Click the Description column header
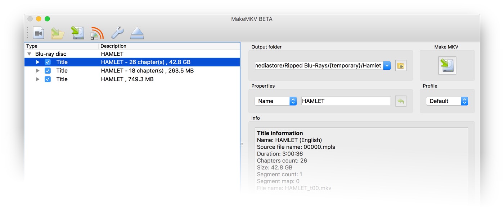The width and height of the screenshot is (504, 218). [x=169, y=46]
